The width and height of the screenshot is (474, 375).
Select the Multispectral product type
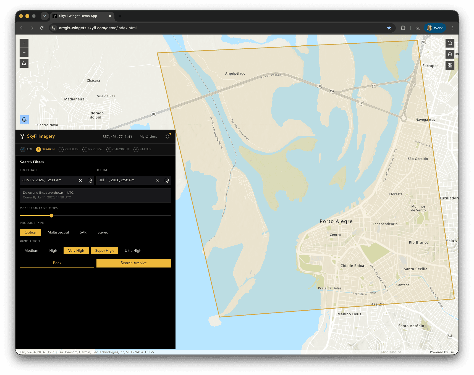point(58,232)
